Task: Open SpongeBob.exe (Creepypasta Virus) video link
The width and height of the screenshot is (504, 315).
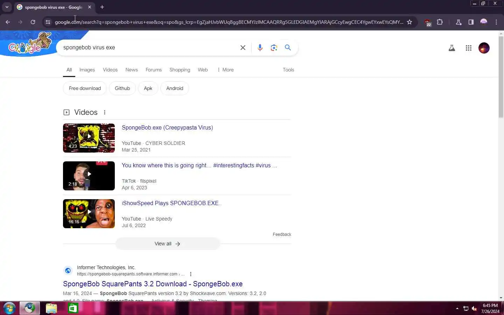Action: [167, 127]
